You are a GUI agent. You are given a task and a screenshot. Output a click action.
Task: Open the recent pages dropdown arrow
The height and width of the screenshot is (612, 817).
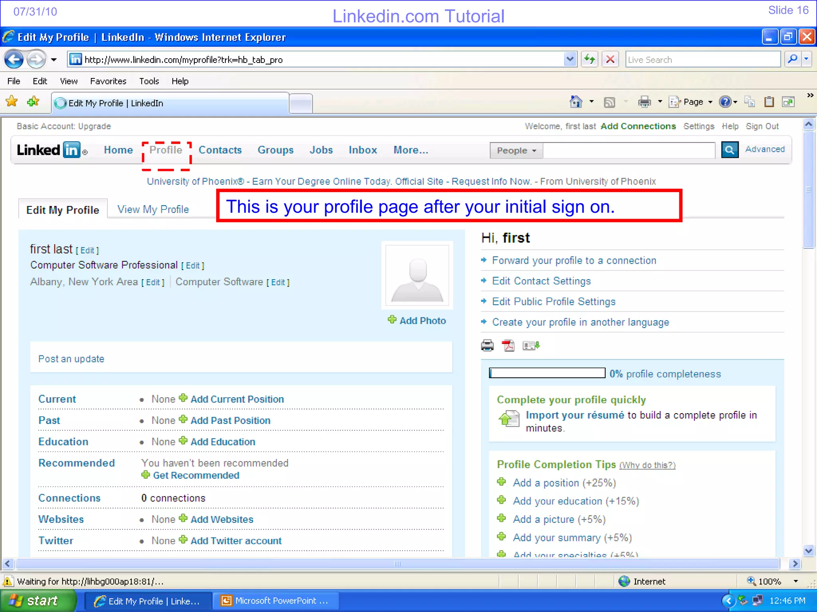[x=54, y=60]
